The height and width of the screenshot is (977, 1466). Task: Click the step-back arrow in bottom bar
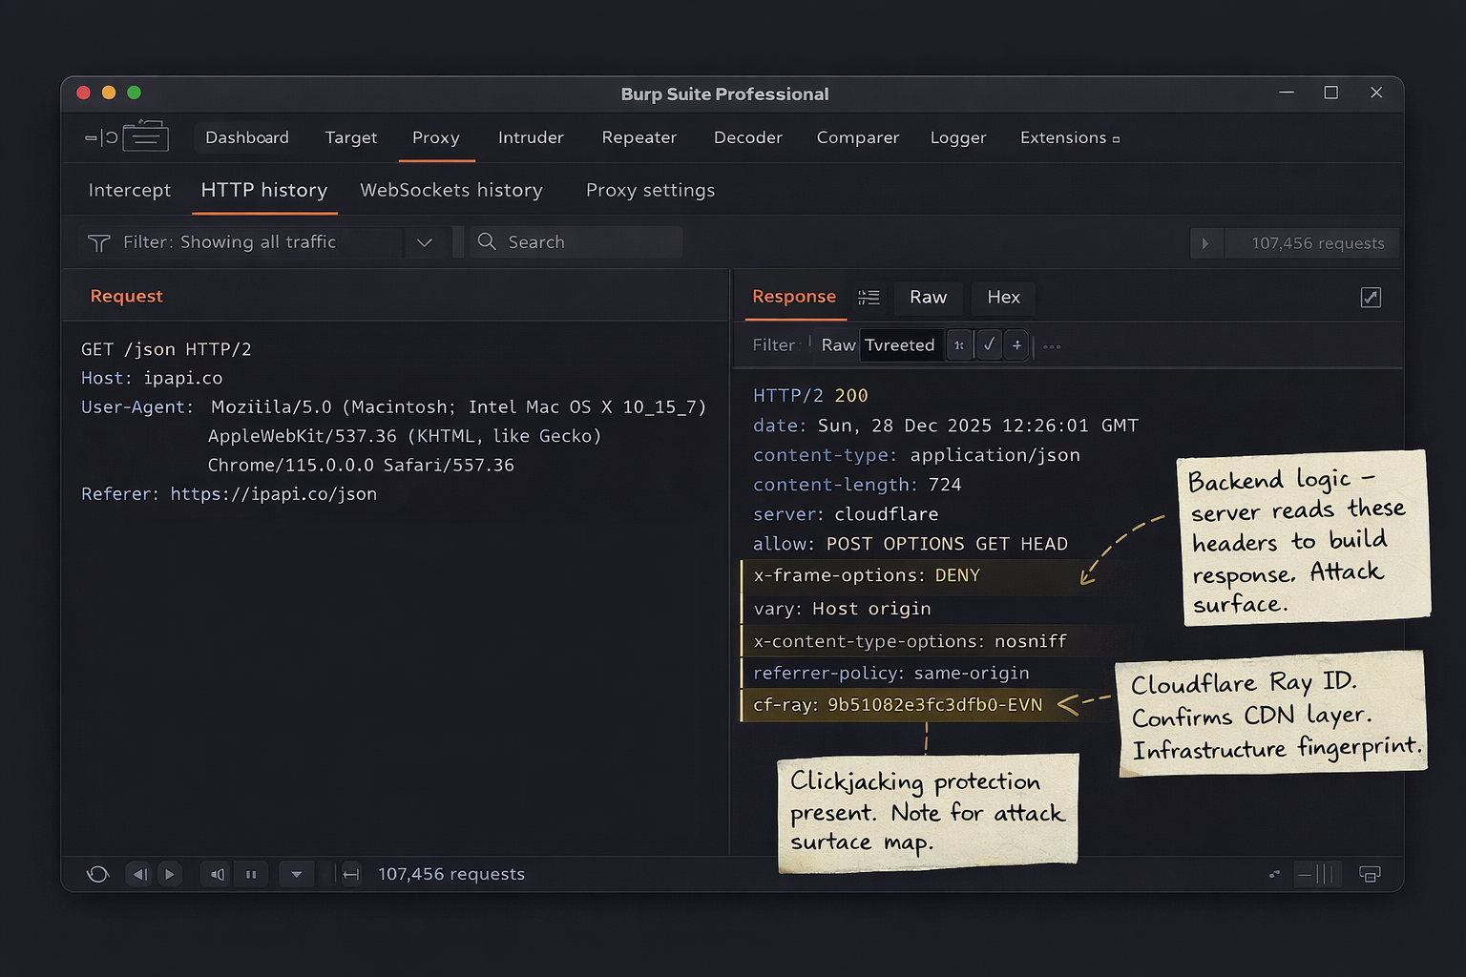(139, 874)
